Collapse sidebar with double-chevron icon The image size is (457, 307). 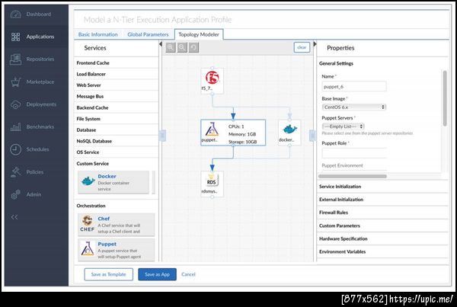[14, 217]
